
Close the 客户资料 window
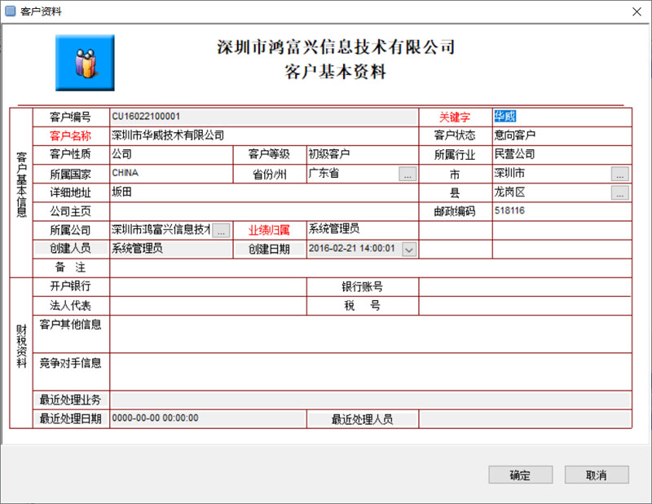point(637,11)
